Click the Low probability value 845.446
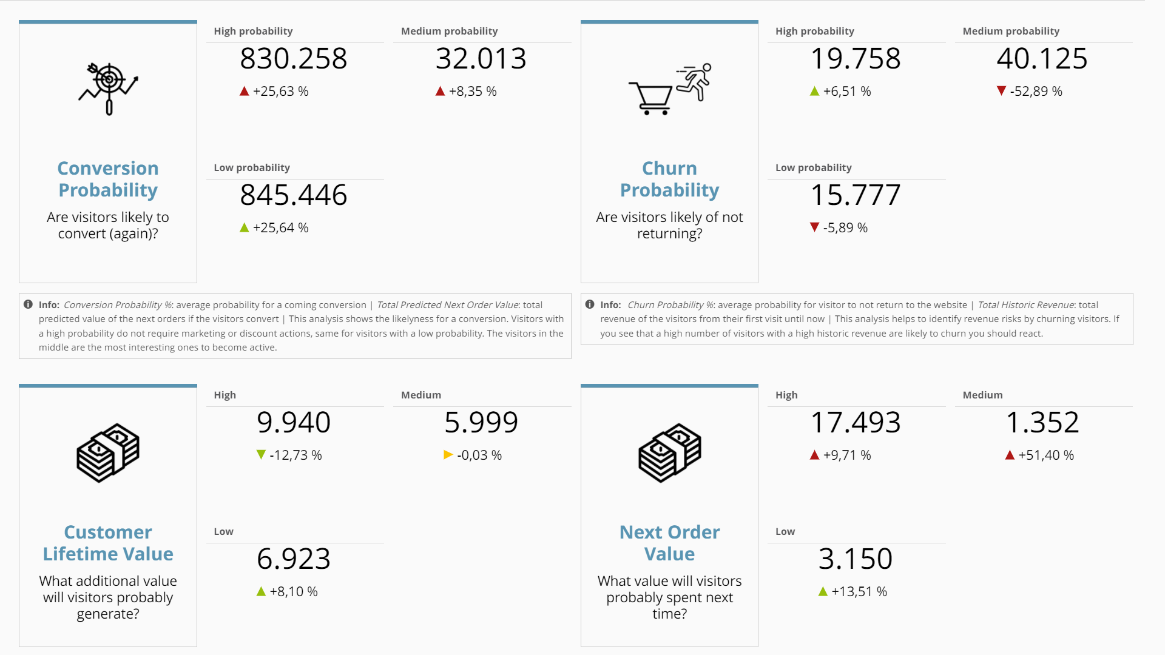1165x655 pixels. tap(293, 195)
